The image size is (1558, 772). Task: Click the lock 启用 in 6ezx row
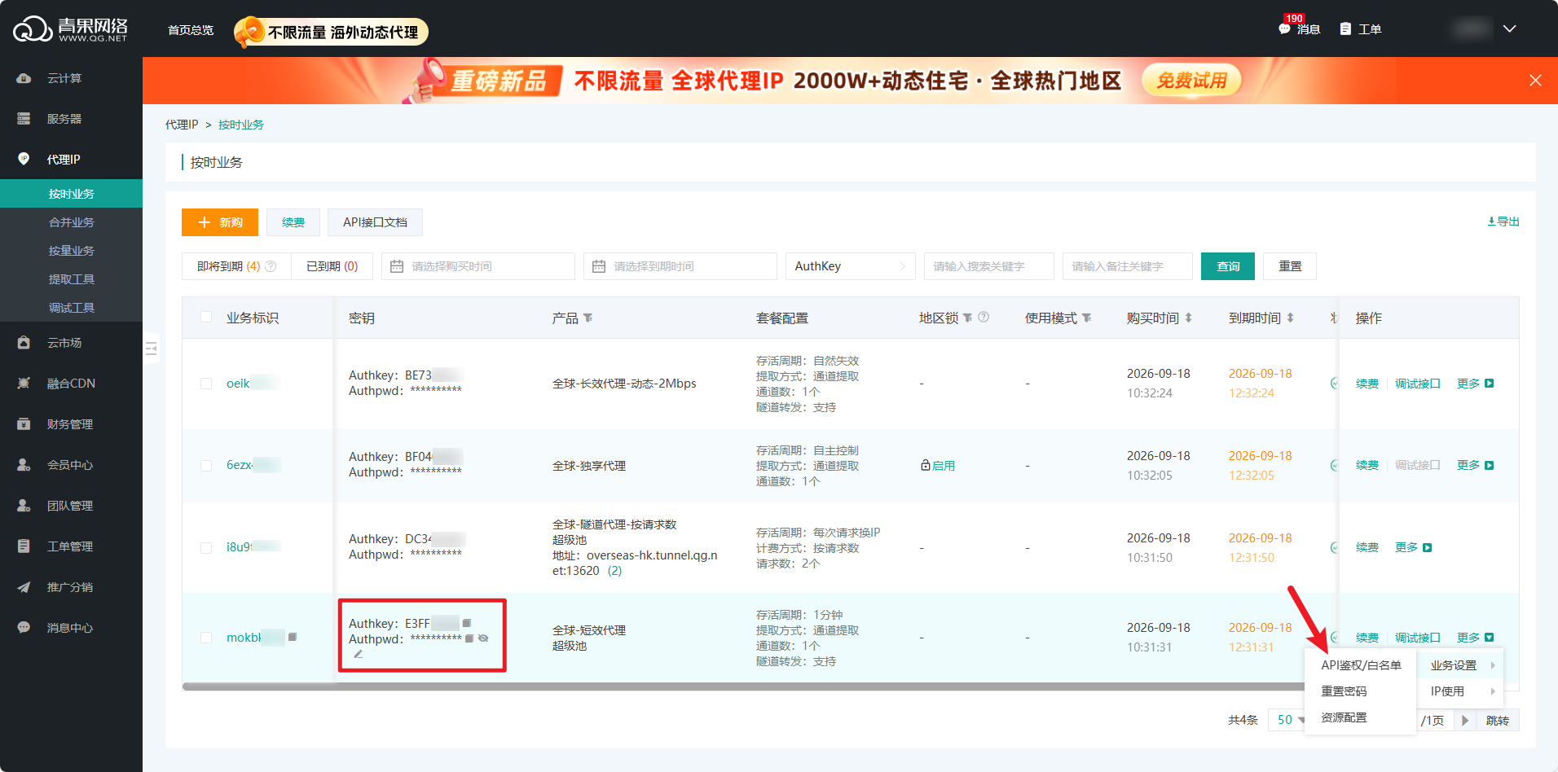coord(938,466)
